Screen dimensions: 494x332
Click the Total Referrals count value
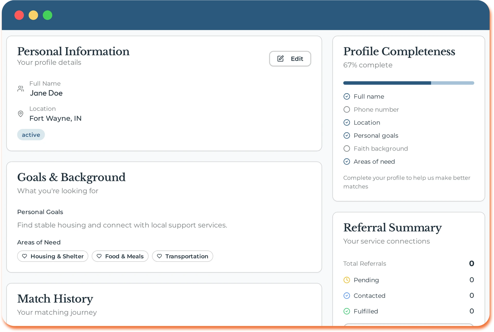[472, 264]
